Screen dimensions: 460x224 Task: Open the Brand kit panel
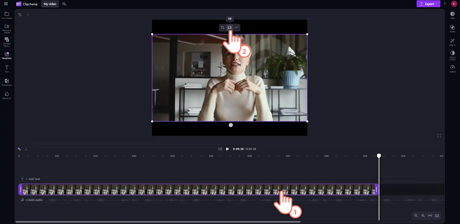coord(7,96)
